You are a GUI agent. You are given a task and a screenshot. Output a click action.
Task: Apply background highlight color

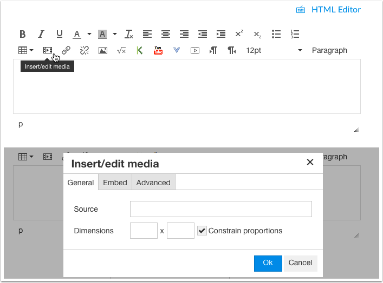coord(102,35)
